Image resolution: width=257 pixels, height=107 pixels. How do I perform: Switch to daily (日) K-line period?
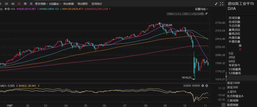20,4
